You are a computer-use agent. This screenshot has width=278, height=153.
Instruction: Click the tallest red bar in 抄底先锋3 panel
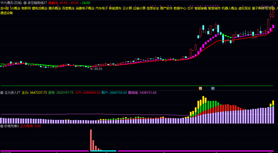[91, 140]
